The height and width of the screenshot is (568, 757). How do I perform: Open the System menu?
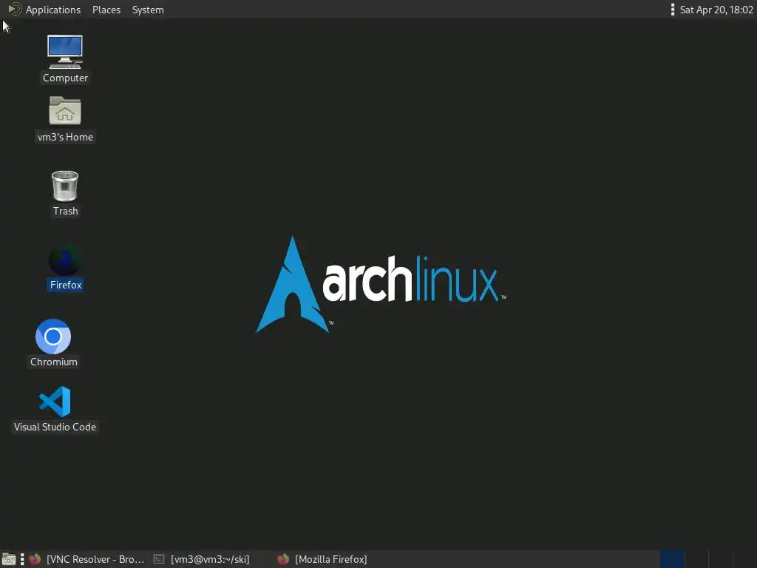pyautogui.click(x=148, y=10)
